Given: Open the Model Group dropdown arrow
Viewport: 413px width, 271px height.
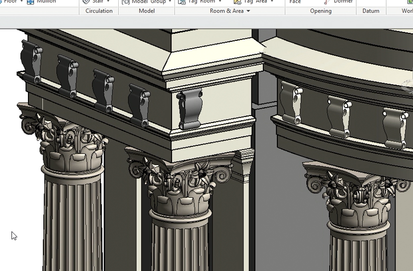Looking at the screenshot, I should 170,2.
